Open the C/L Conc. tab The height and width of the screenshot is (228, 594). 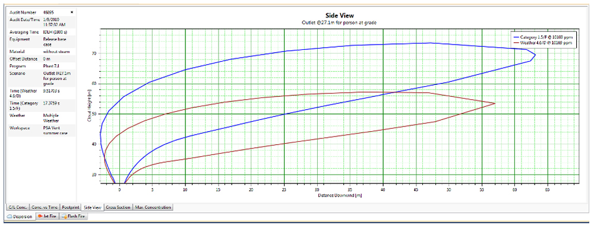17,207
